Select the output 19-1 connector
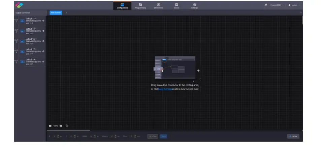The image size is (321, 149). pos(30,62)
